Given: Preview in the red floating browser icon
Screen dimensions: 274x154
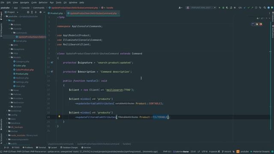Looking at the screenshot, I should tap(261, 24).
